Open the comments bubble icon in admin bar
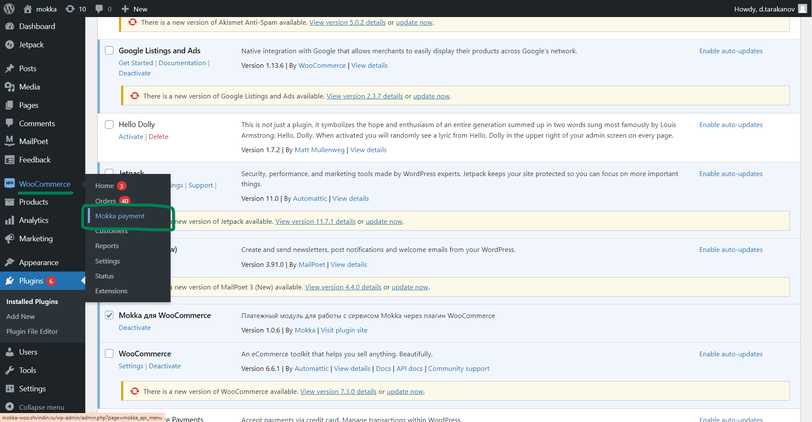The height and width of the screenshot is (422, 812). coord(99,9)
